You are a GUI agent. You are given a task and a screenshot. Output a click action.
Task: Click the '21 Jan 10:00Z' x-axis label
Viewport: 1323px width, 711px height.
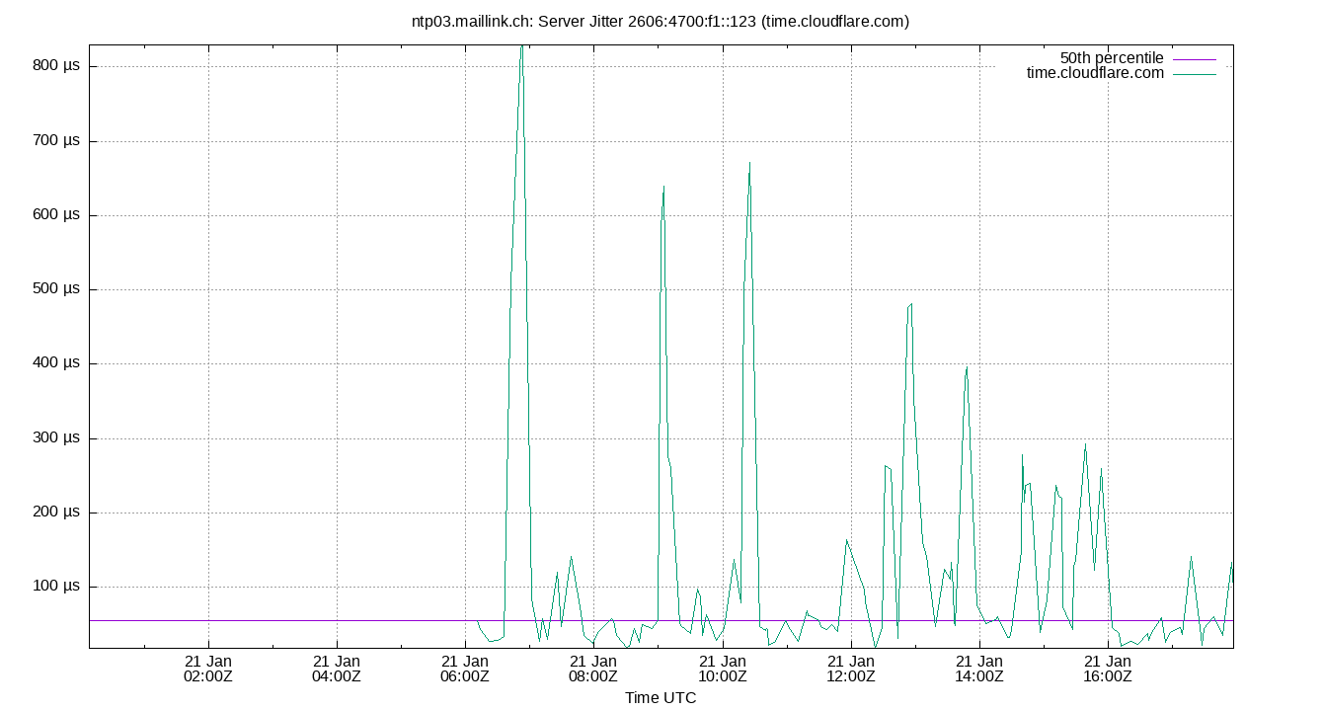click(722, 669)
